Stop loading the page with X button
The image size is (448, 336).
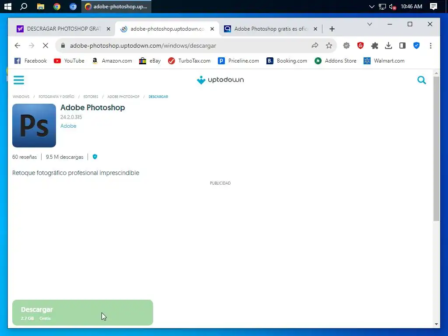pos(45,45)
